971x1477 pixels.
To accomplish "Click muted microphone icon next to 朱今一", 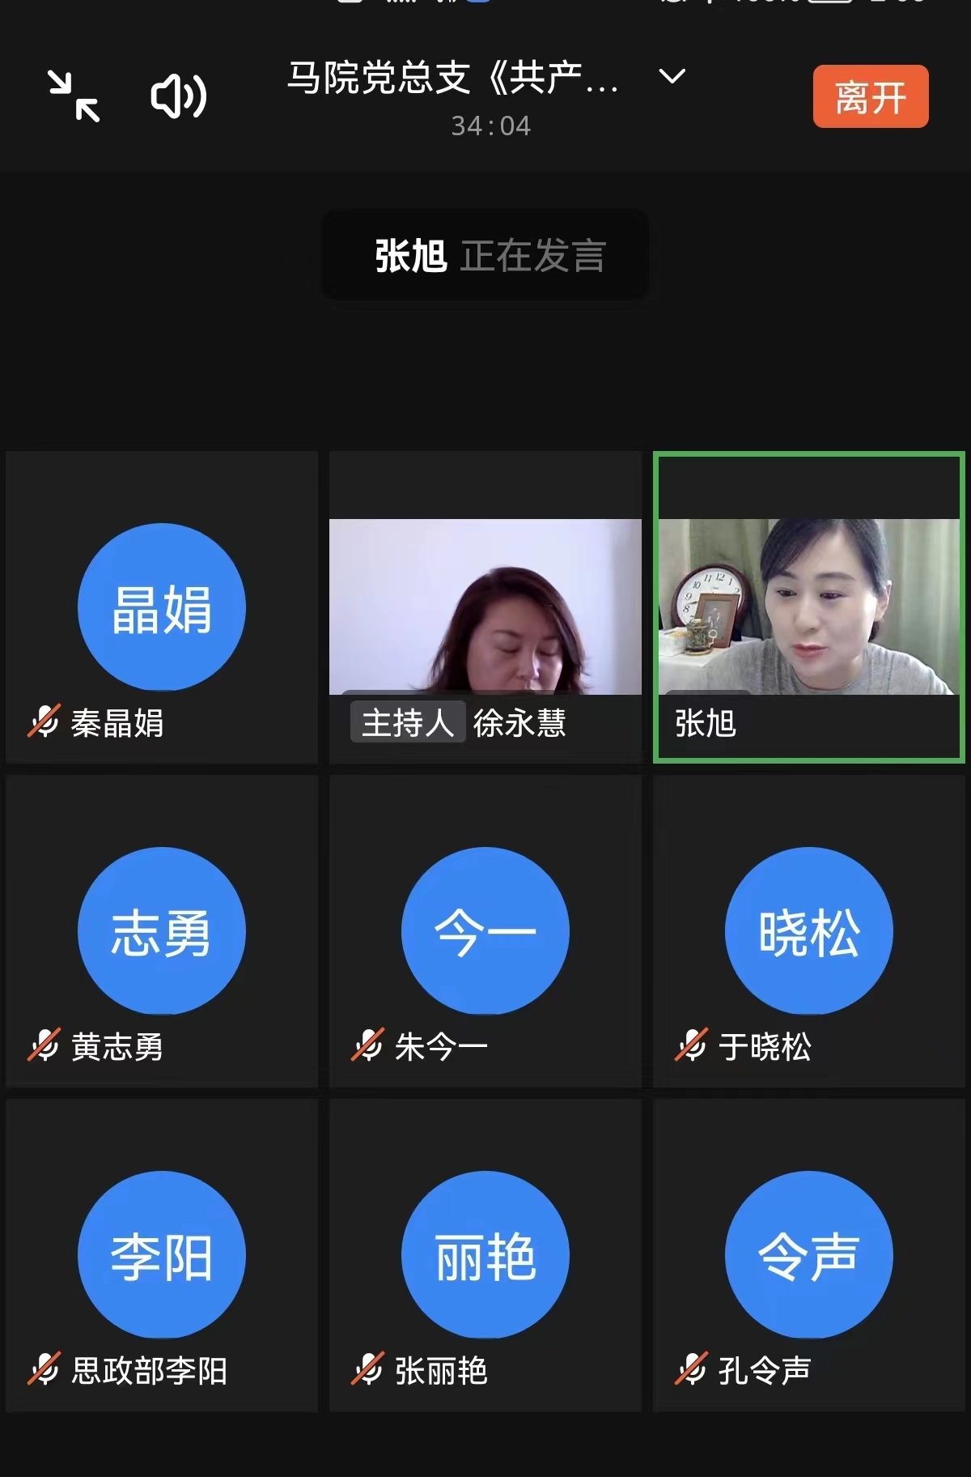I will tap(367, 1045).
